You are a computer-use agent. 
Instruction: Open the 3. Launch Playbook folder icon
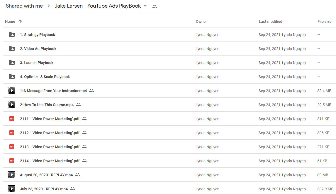click(12, 63)
